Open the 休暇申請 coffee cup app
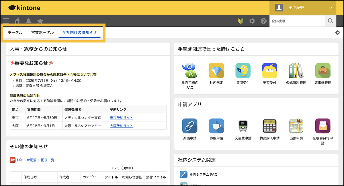 [216, 126]
